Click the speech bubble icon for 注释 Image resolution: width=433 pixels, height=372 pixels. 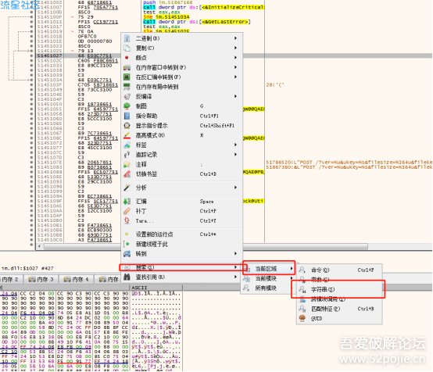127,165
